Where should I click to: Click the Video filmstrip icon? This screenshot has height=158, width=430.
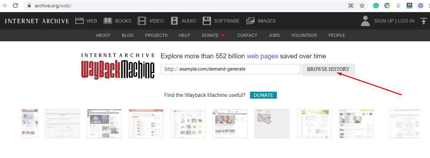[142, 21]
